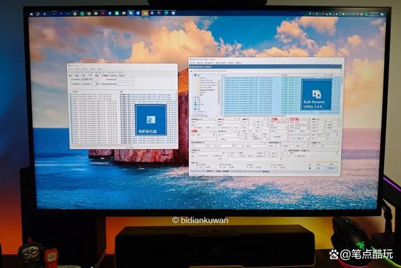401x268 pixels.
Task: Click the 拖把更名器 blue tile icon
Action: pyautogui.click(x=150, y=119)
